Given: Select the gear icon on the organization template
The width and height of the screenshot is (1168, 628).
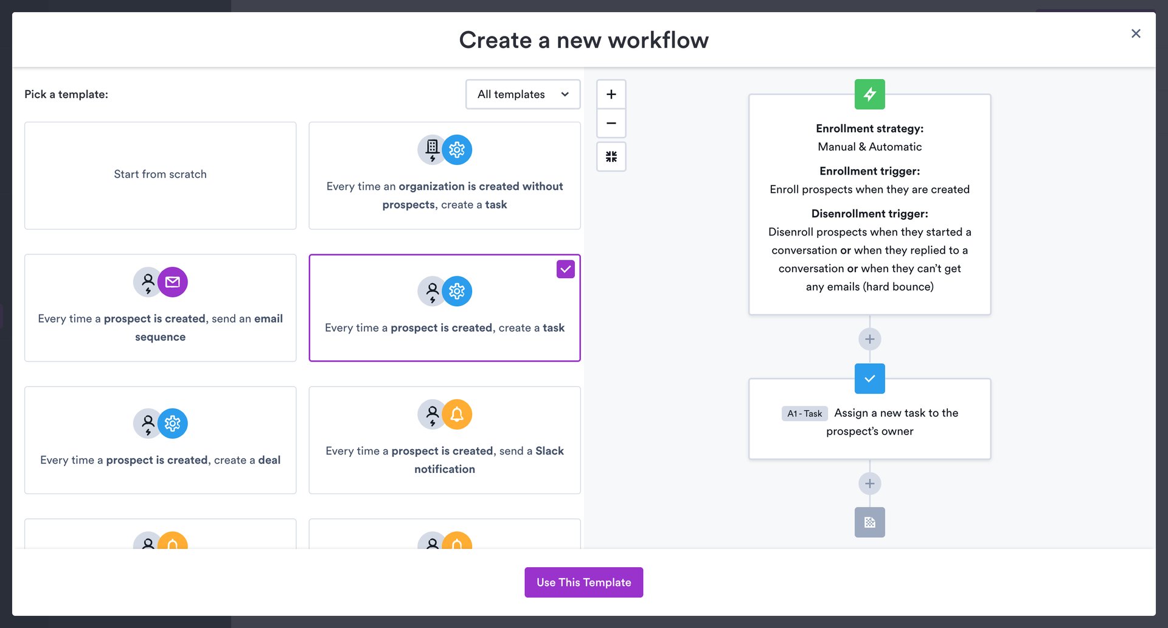Looking at the screenshot, I should [x=457, y=150].
